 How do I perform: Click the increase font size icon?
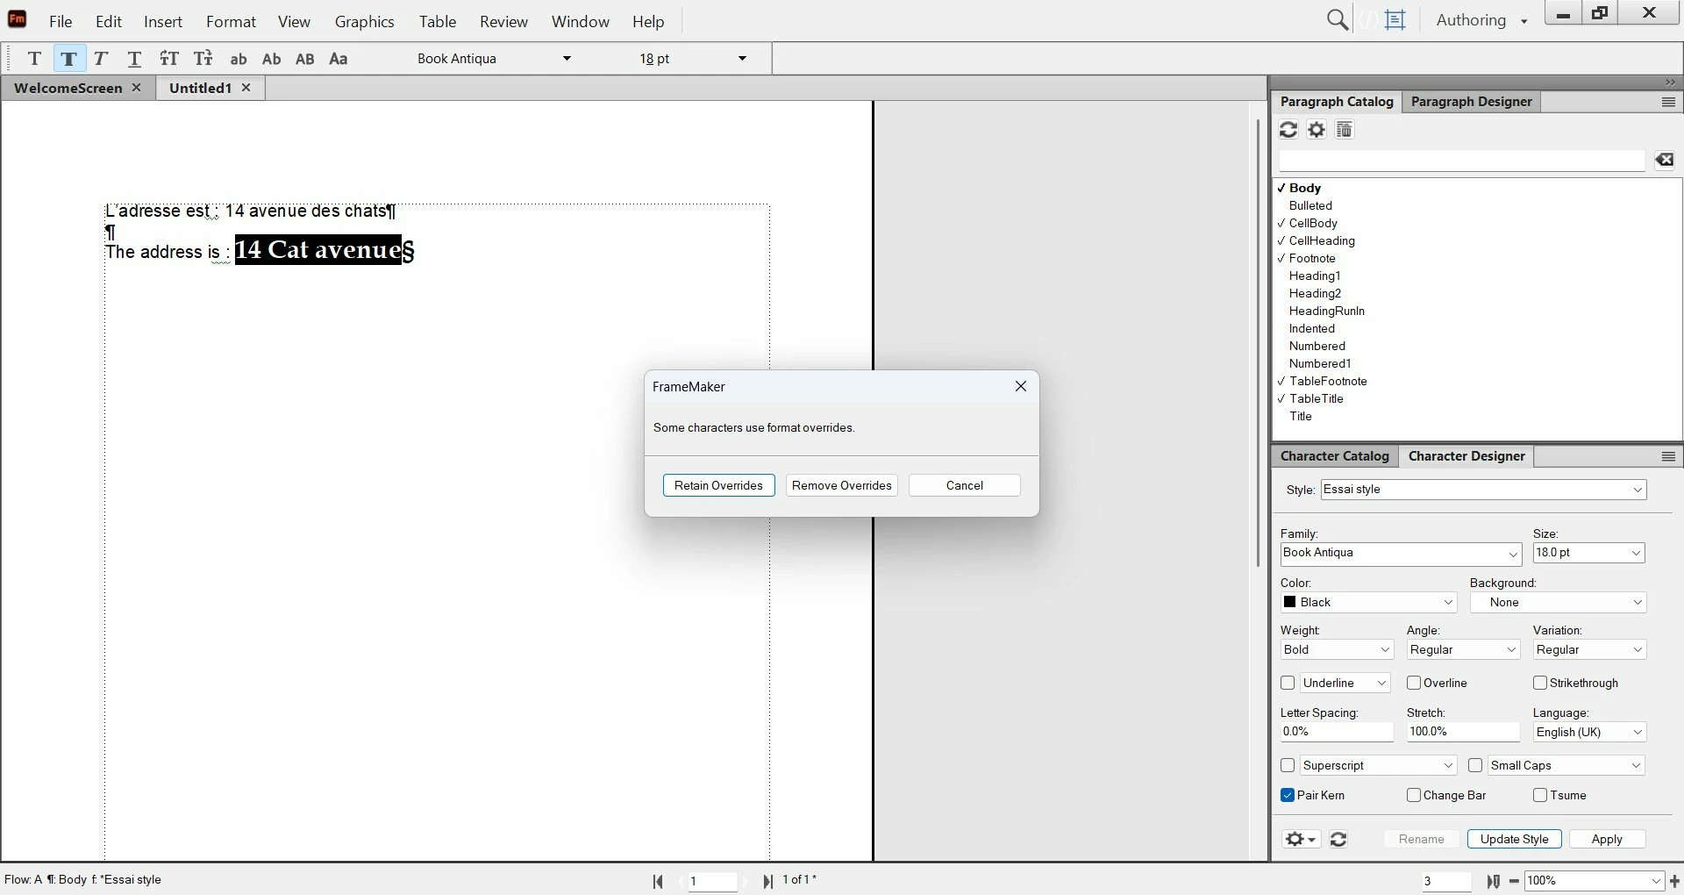click(x=169, y=59)
